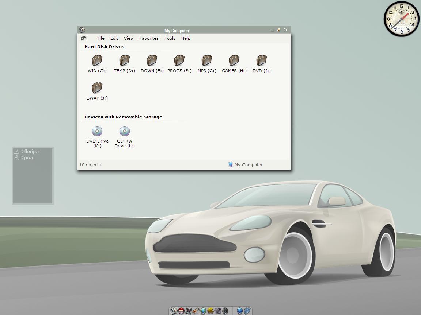
Task: Click the analog clock widget
Action: tap(401, 19)
